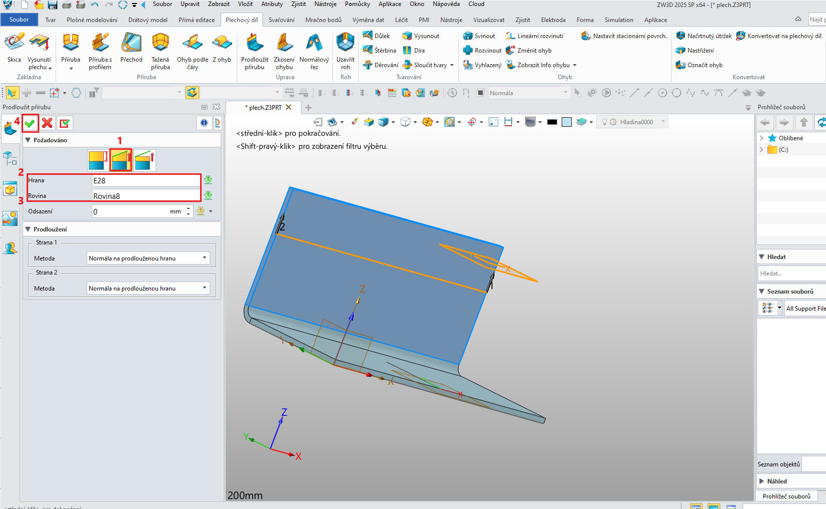Open the Příruba flange tool

71,49
